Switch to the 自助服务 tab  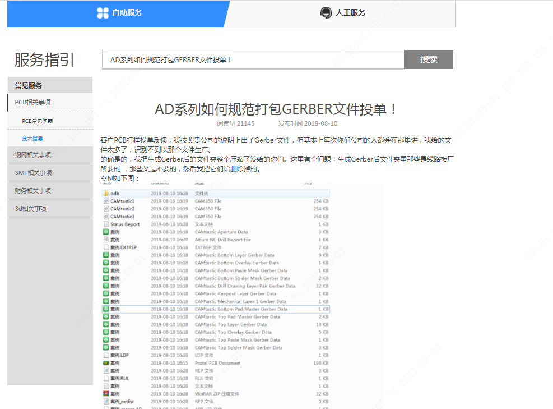click(x=127, y=13)
